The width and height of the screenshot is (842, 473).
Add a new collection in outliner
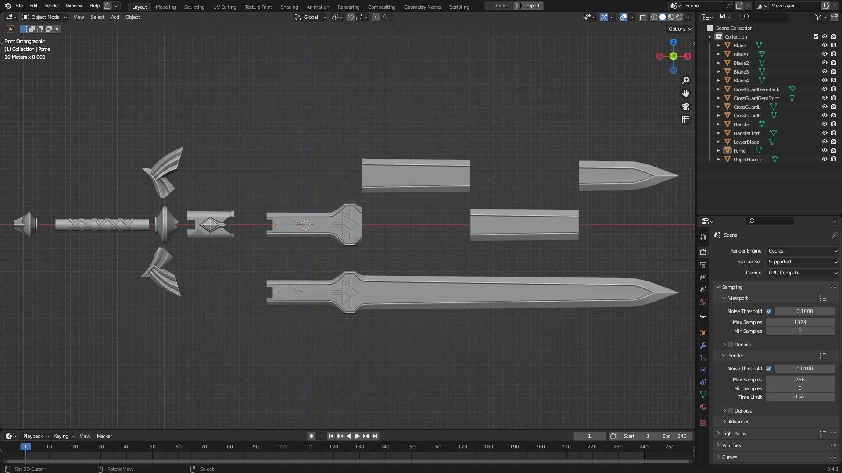click(834, 17)
